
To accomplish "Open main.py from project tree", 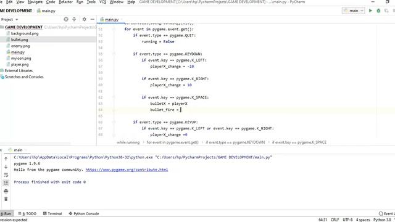I will 18,52.
